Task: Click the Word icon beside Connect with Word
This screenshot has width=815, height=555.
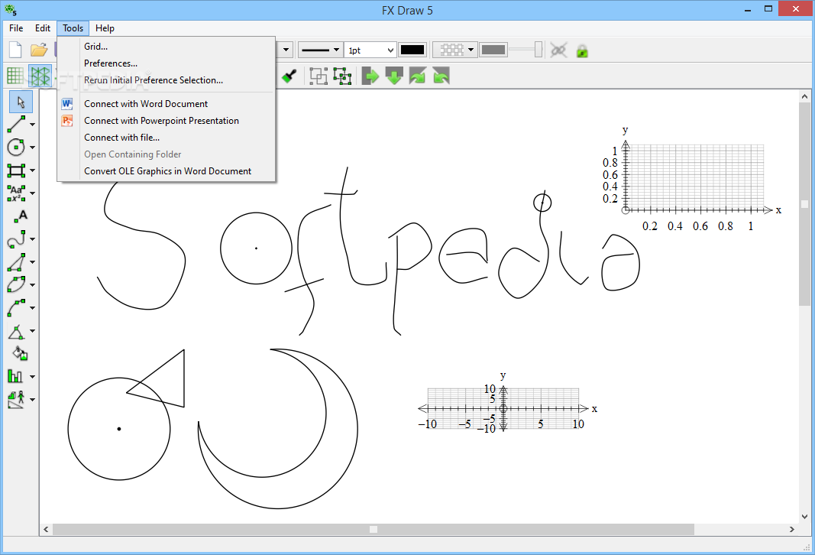Action: click(67, 104)
